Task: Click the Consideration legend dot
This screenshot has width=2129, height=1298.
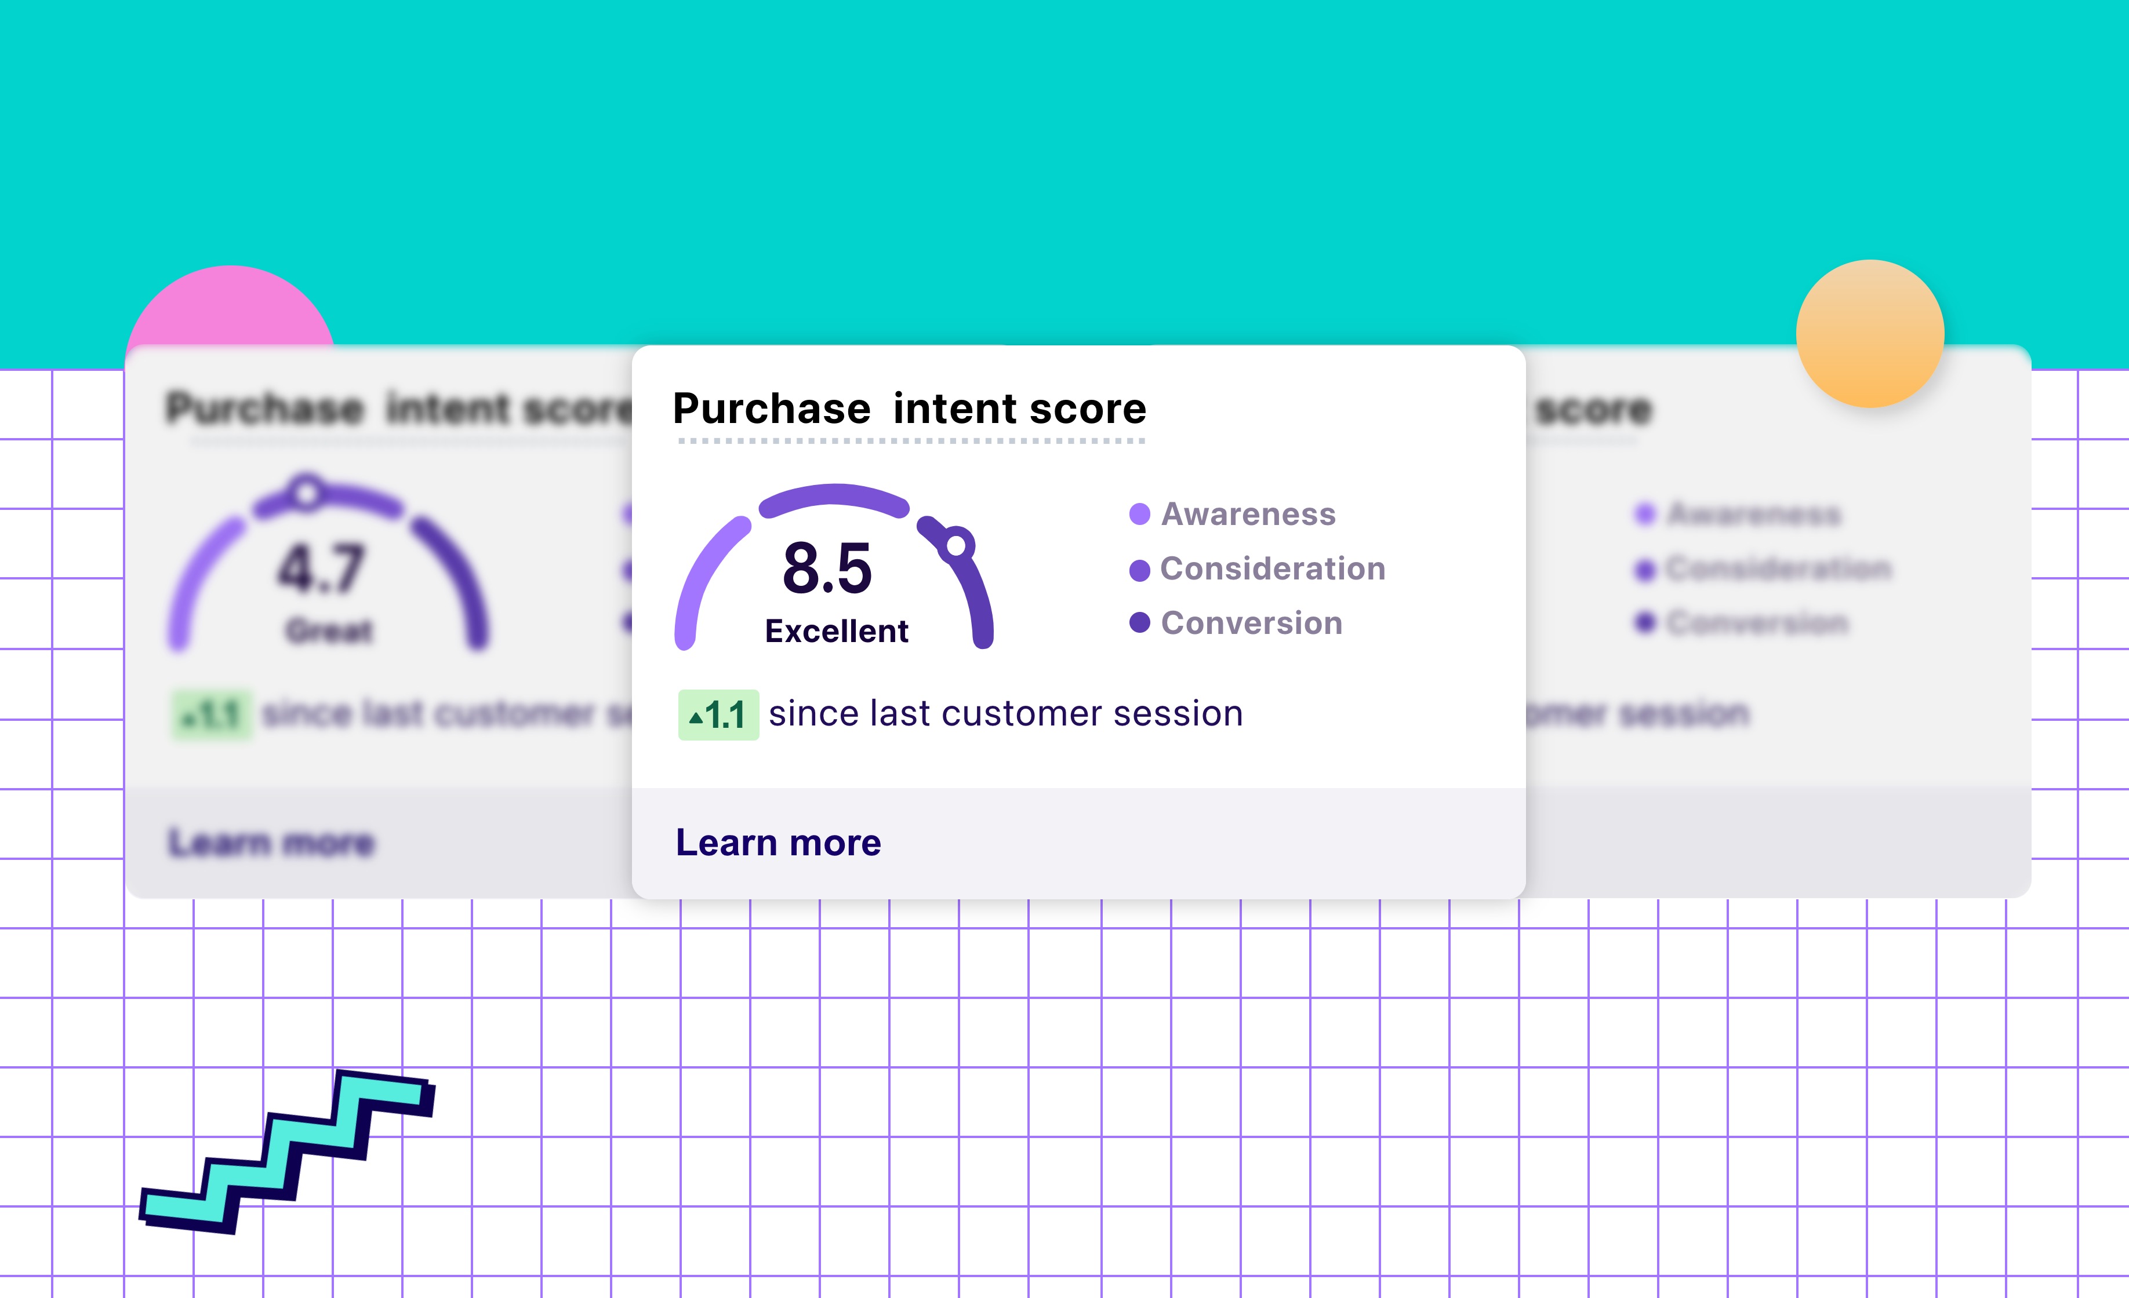Action: pos(1140,570)
